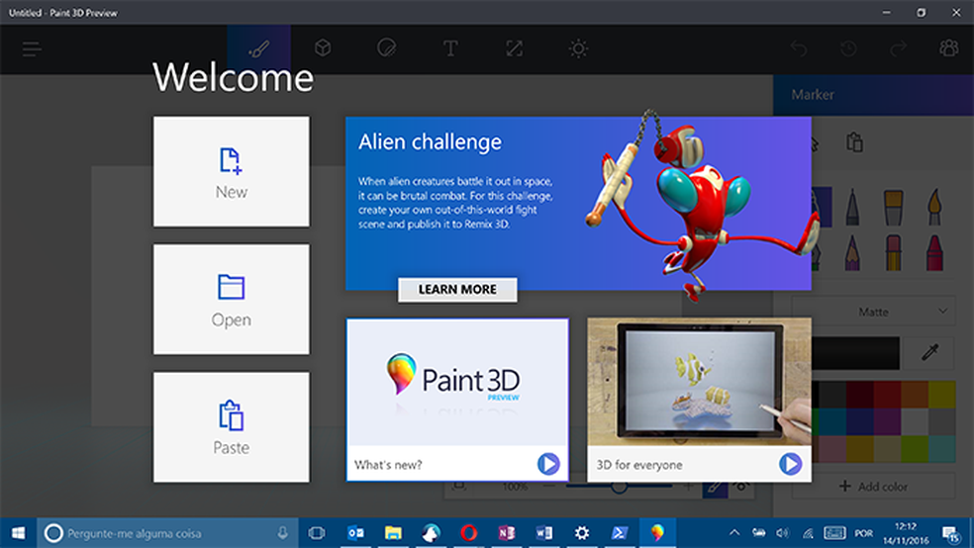Open the Canvas resize tool
This screenshot has height=548, width=974.
tap(515, 48)
